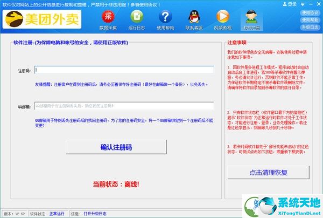This screenshot has height=218, width=323.
Task: Click the 登录 login link
Action: (290, 4)
